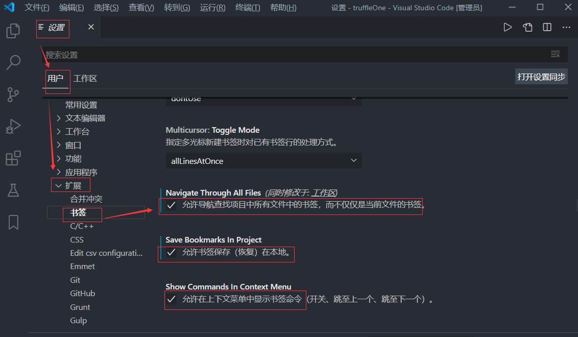
Task: Select 书签 in settings tree
Action: click(78, 212)
